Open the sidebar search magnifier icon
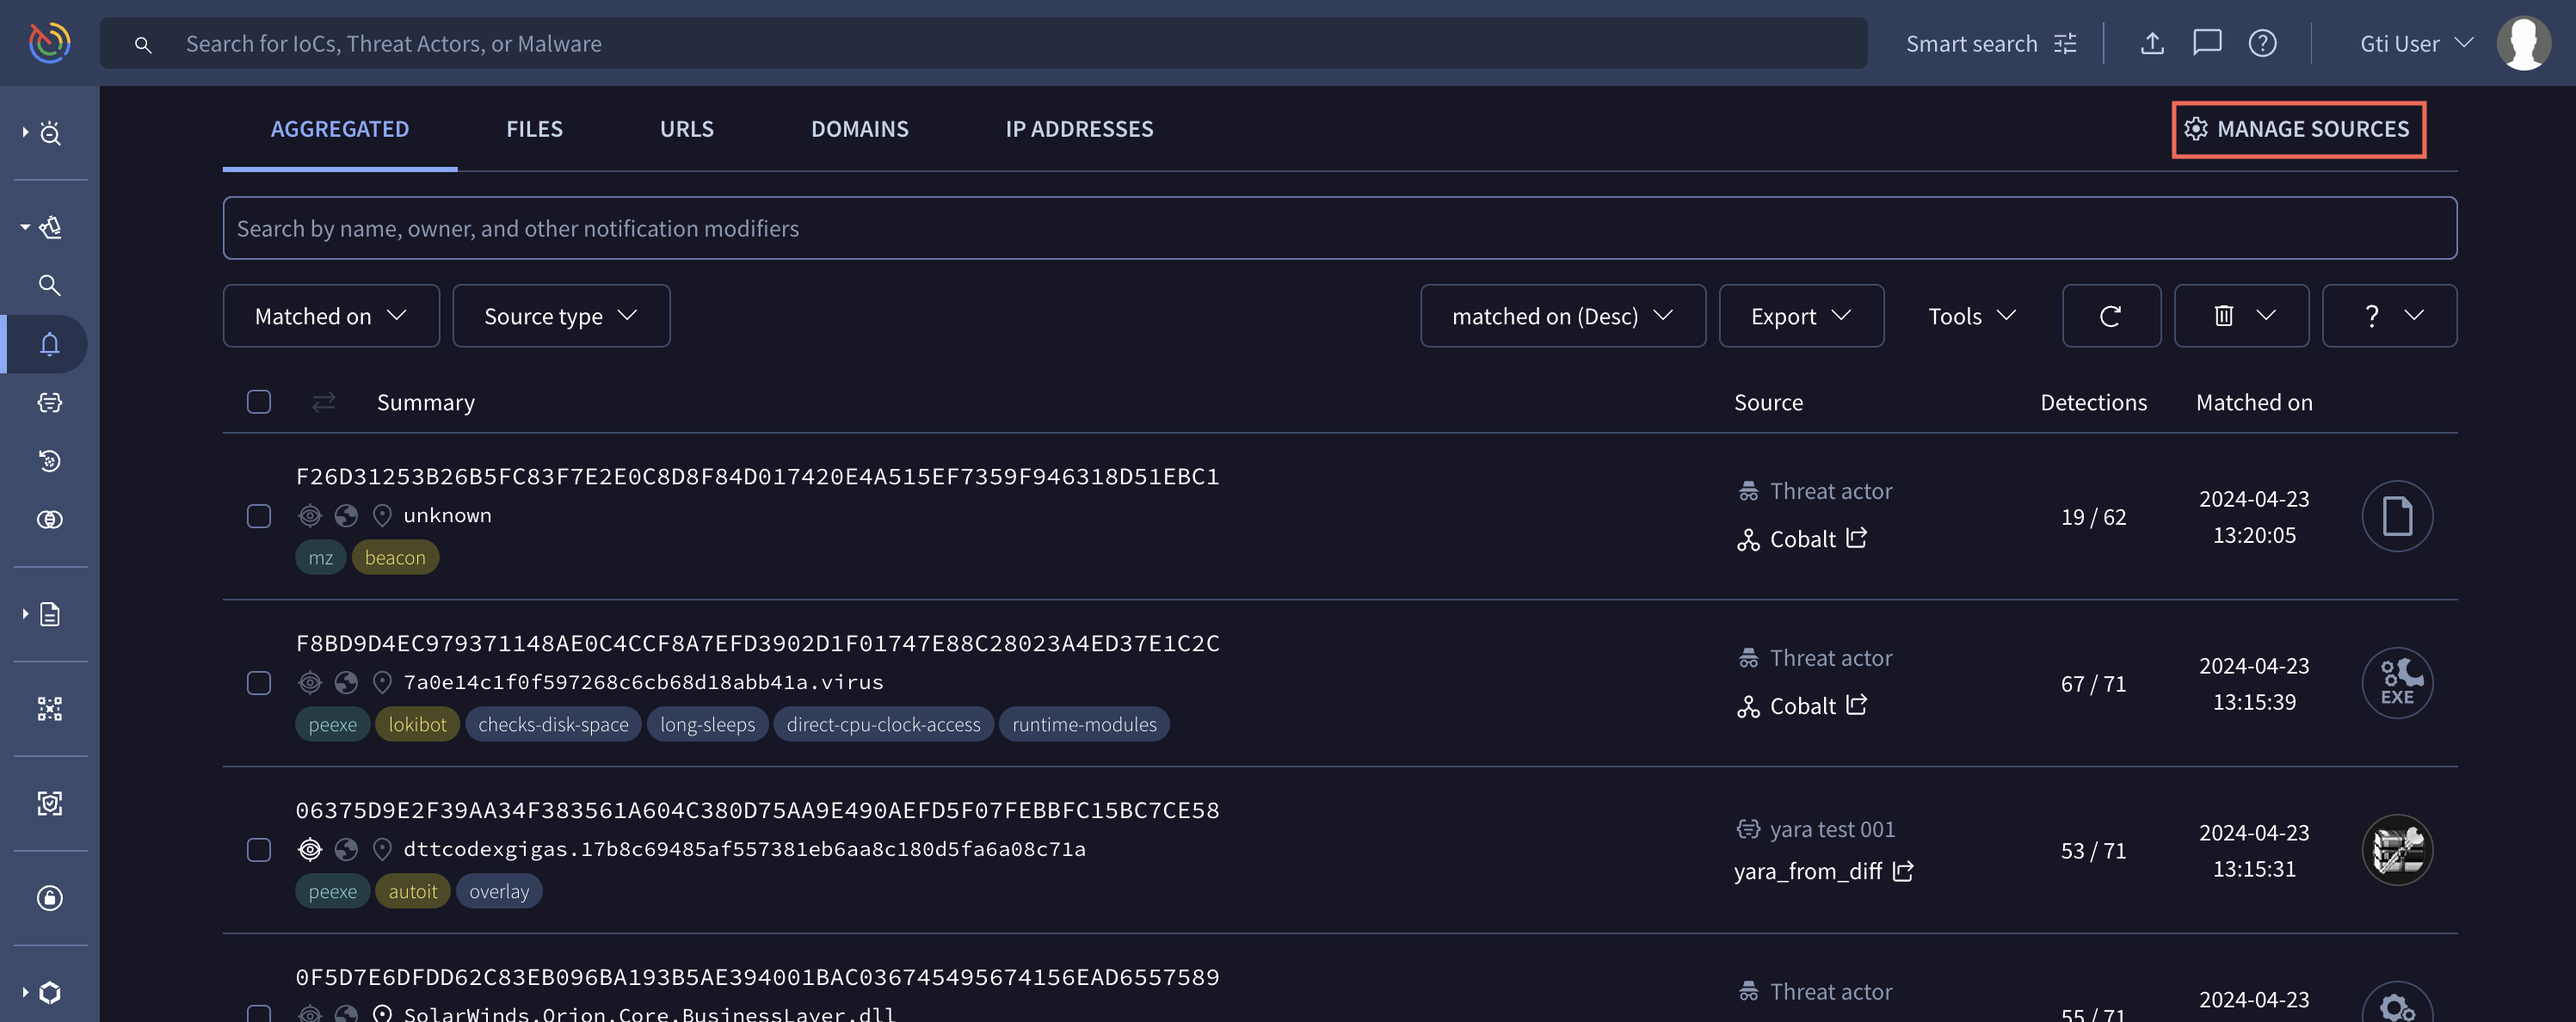Image resolution: width=2576 pixels, height=1022 pixels. [x=49, y=285]
